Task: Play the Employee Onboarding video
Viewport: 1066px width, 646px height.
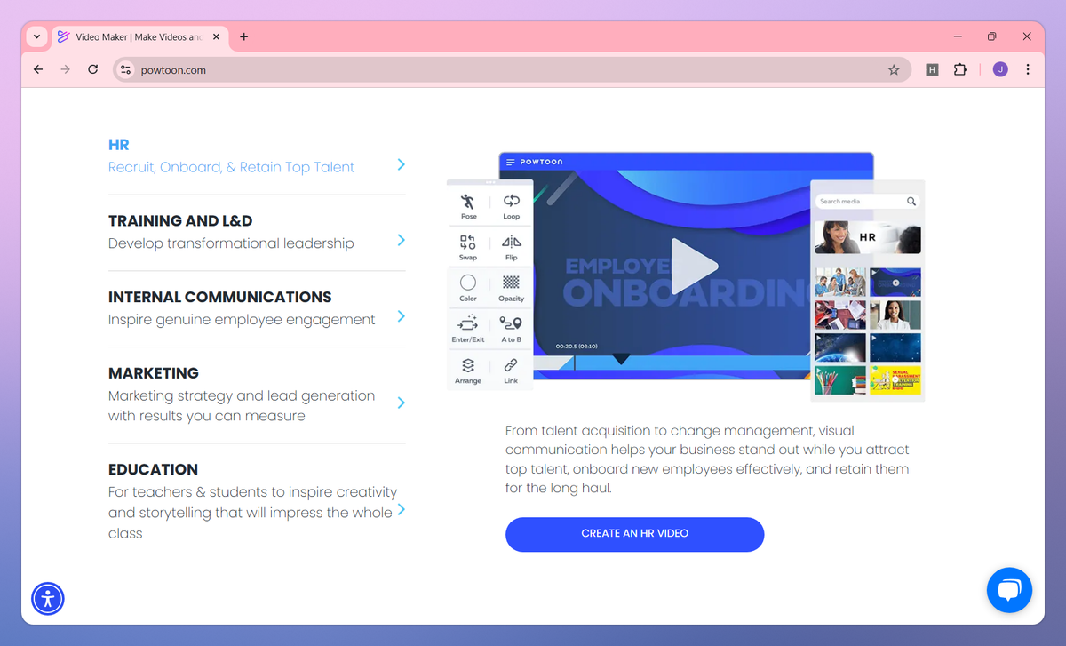Action: [x=694, y=266]
